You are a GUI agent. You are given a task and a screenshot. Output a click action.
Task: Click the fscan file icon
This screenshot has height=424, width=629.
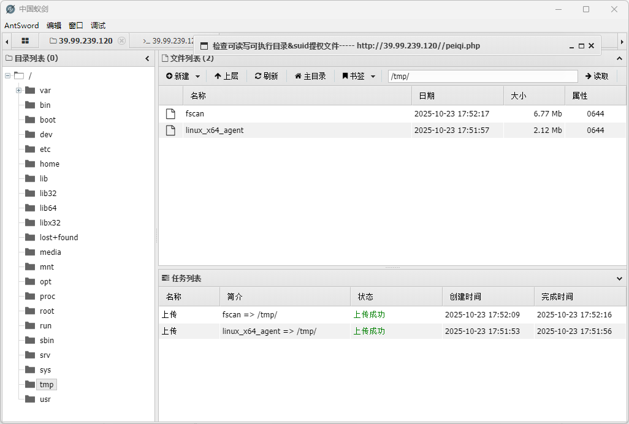point(171,114)
